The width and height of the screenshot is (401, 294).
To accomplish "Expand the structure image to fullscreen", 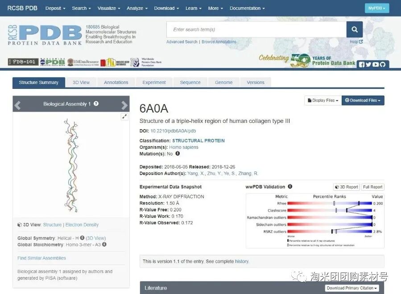I will [124, 117].
